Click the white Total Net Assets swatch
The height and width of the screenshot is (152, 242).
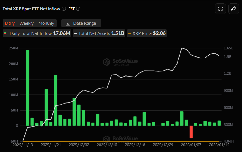click(75, 33)
